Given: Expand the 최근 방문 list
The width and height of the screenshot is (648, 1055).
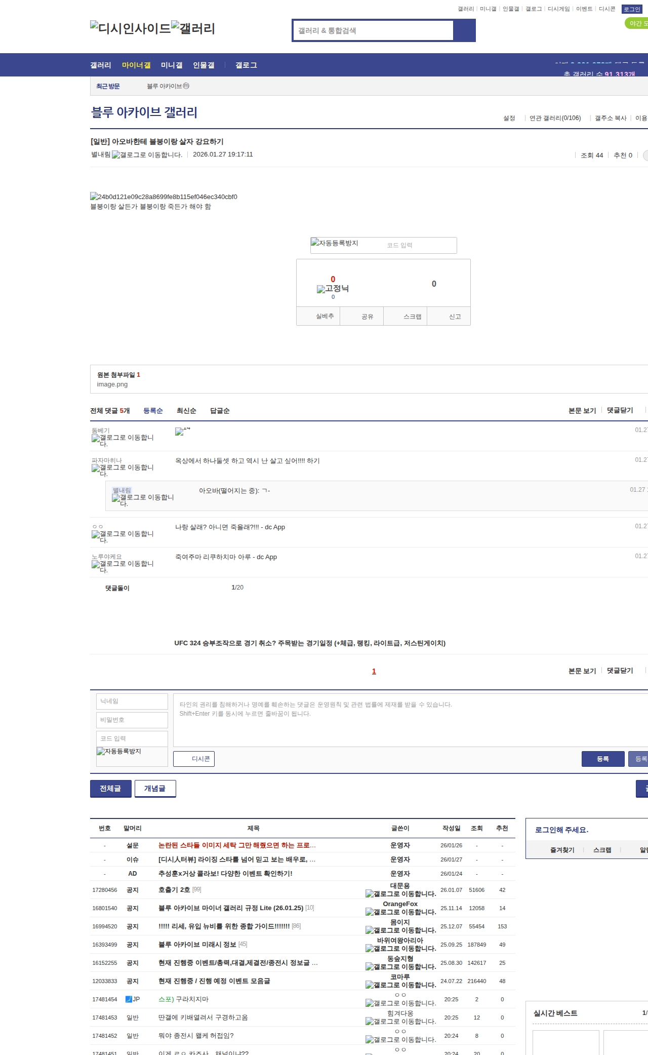Looking at the screenshot, I should 108,86.
